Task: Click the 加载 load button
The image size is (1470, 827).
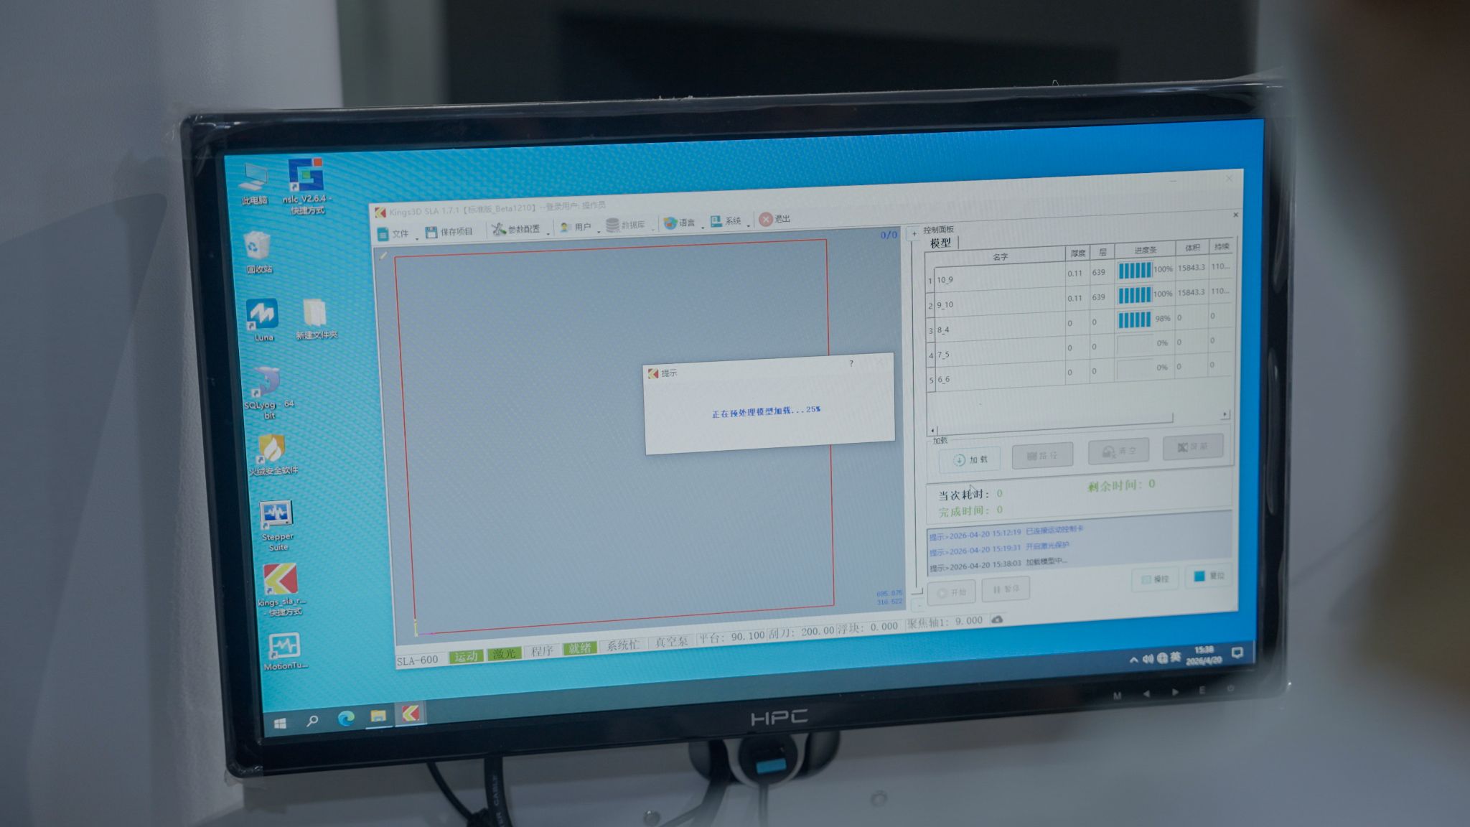Action: (970, 459)
